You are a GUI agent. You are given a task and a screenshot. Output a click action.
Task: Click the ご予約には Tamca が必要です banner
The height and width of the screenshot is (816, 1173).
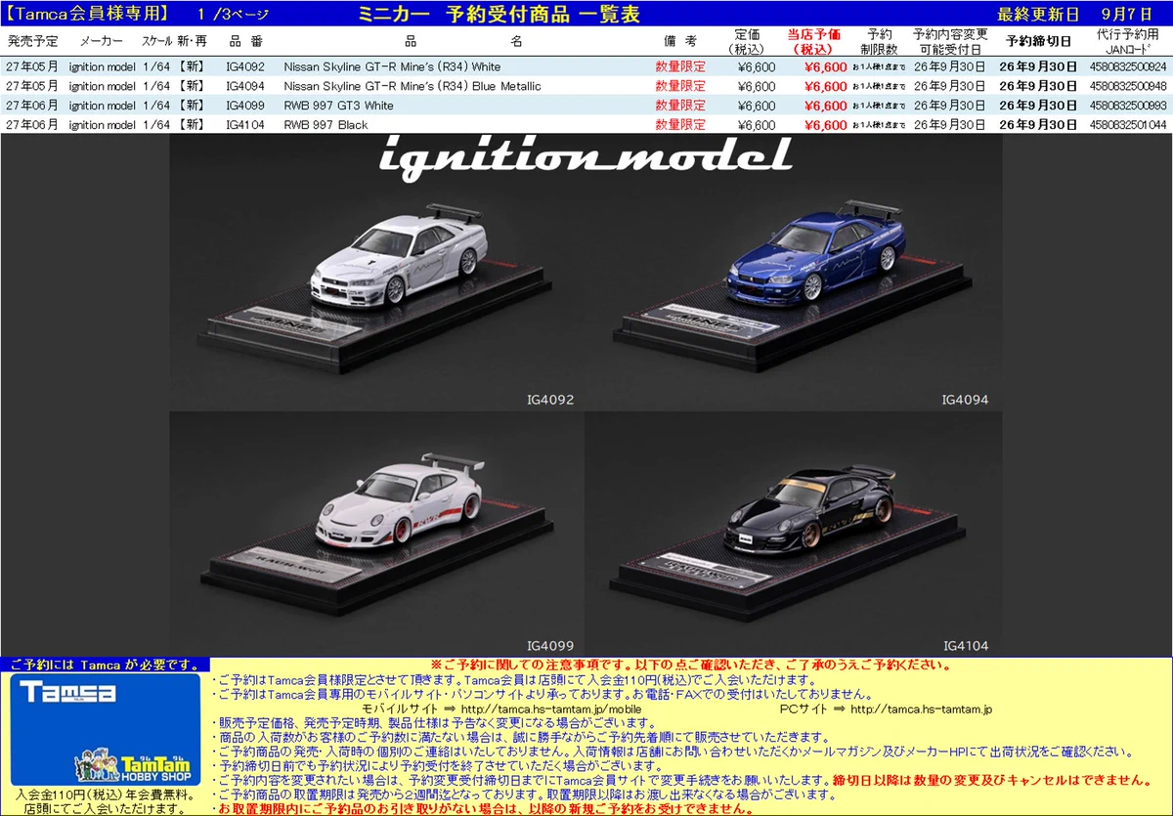(105, 665)
